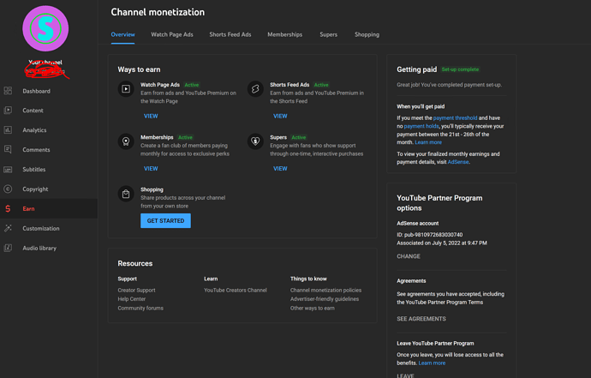Click the Customization wand icon

coord(8,228)
